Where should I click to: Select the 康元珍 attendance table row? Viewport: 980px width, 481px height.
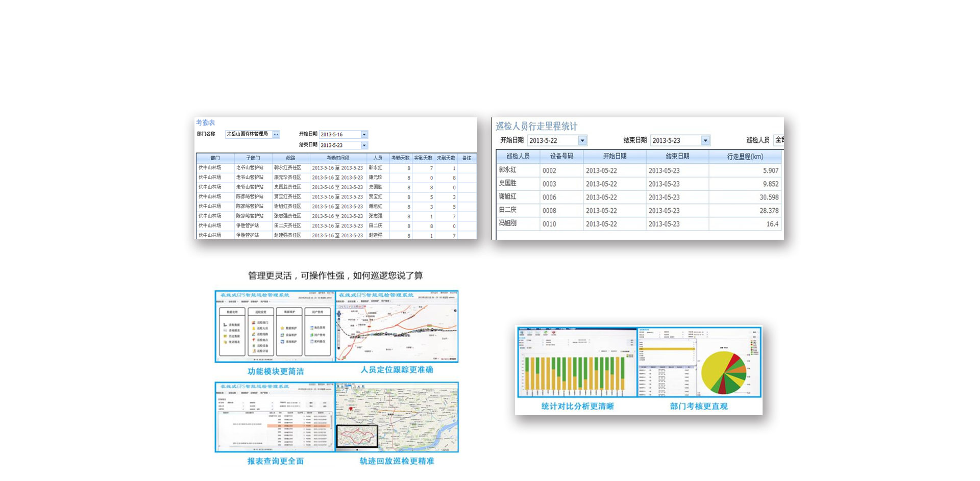tap(336, 178)
